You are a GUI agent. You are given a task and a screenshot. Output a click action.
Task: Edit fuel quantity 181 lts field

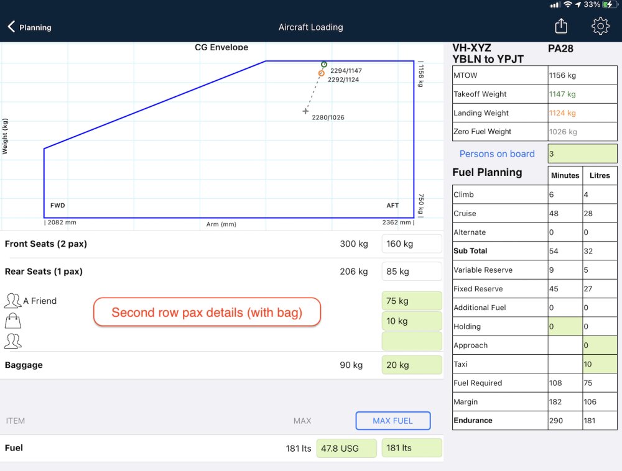[412, 448]
